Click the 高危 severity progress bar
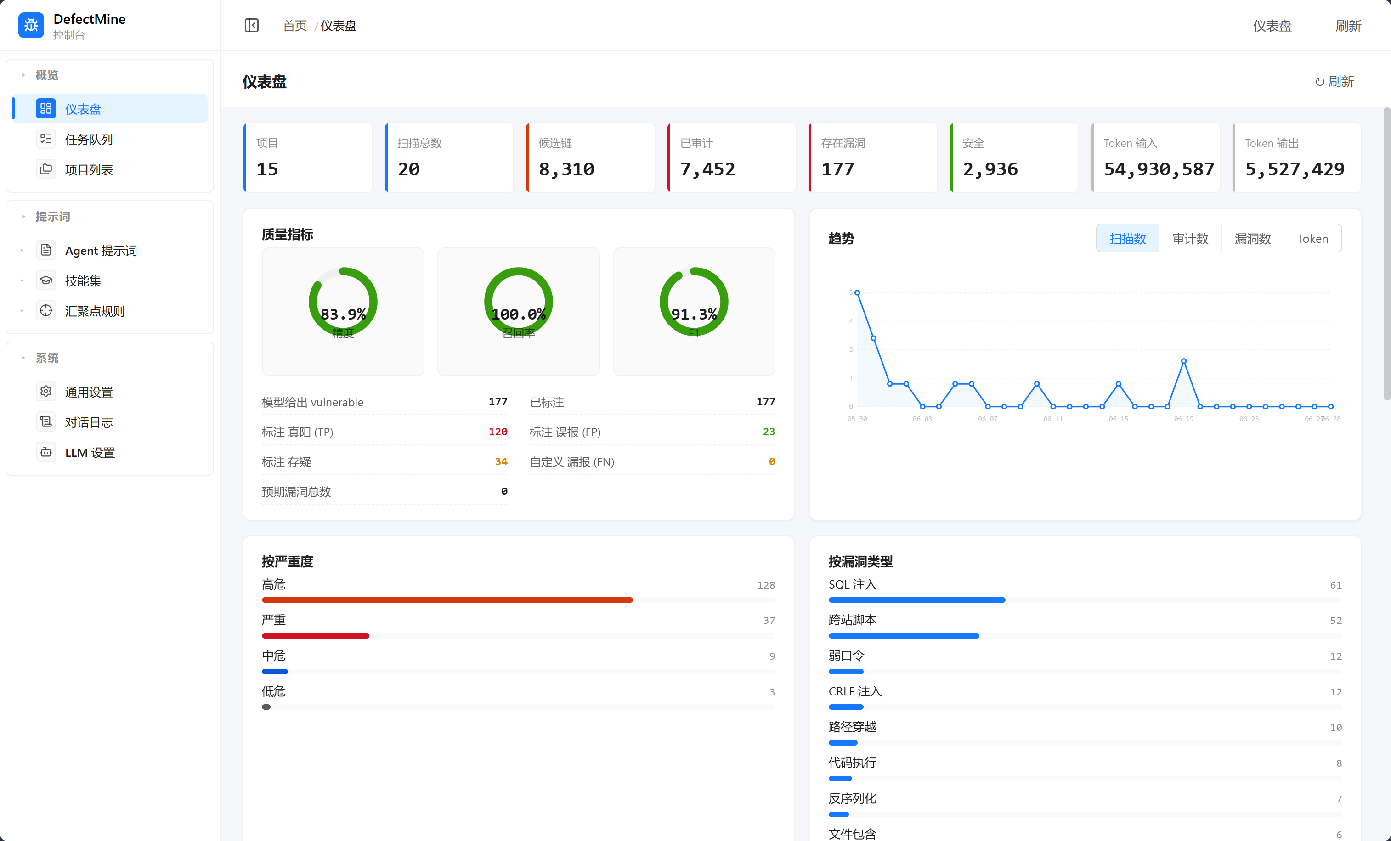The height and width of the screenshot is (841, 1391). coord(518,600)
